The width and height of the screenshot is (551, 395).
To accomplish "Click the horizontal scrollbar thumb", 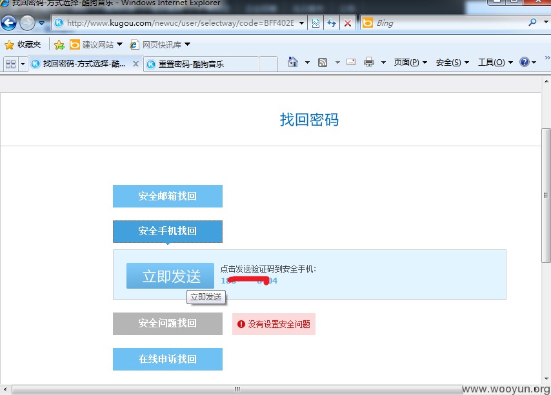I will [x=237, y=389].
